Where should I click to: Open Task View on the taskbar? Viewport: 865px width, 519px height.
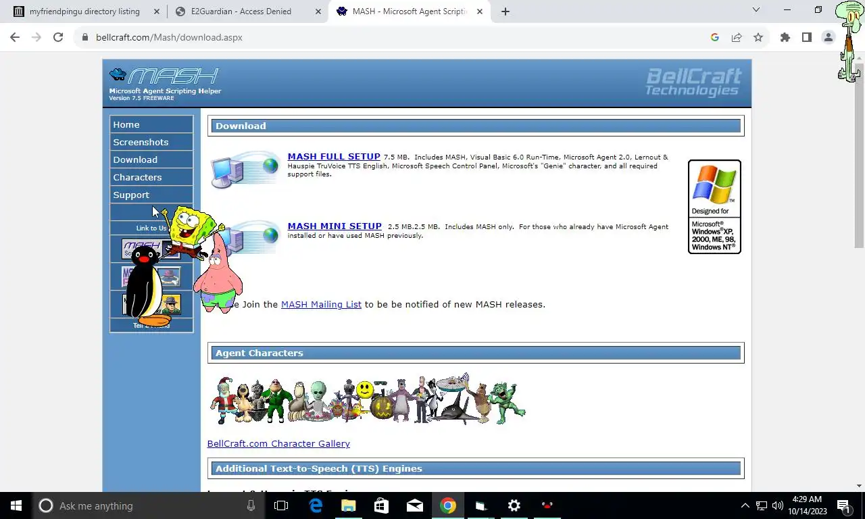(281, 505)
